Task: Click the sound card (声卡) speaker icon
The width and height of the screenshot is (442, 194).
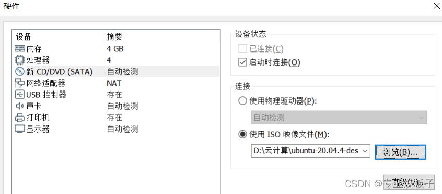Action: click(x=20, y=106)
